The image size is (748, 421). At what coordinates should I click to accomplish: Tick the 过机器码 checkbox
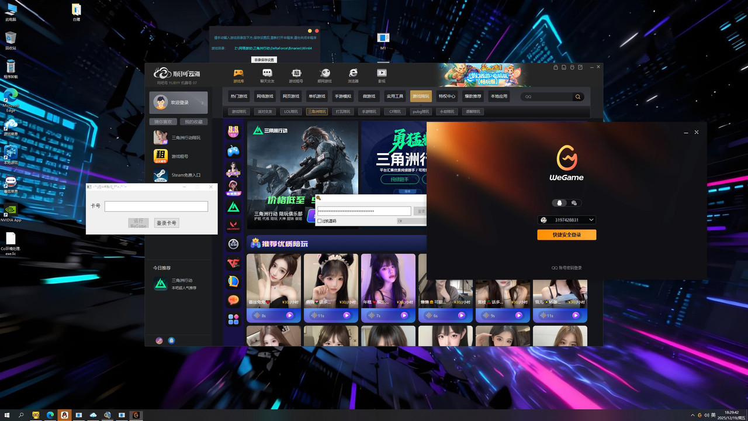coord(320,221)
